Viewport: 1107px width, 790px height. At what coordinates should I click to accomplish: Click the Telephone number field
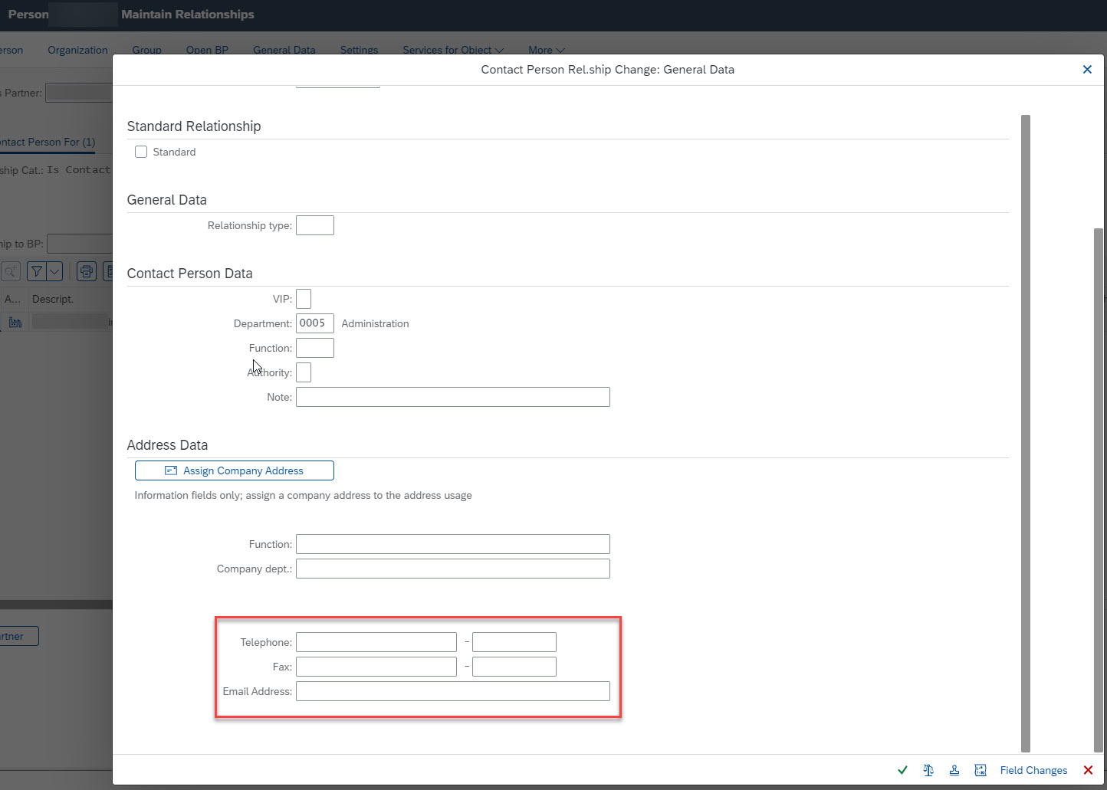pyautogui.click(x=376, y=642)
